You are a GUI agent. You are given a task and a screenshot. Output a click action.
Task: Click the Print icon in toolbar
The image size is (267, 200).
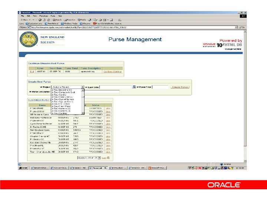tap(100, 20)
